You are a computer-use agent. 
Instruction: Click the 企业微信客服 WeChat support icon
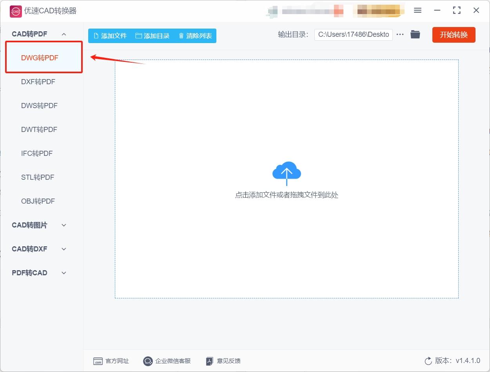[148, 361]
